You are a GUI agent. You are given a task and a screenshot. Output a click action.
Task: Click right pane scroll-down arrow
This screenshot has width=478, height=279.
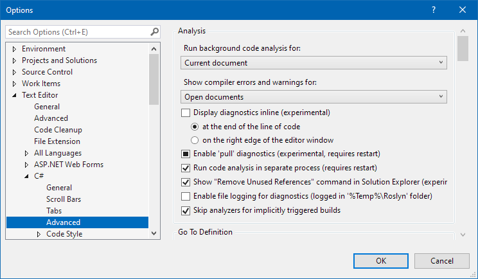(x=463, y=235)
